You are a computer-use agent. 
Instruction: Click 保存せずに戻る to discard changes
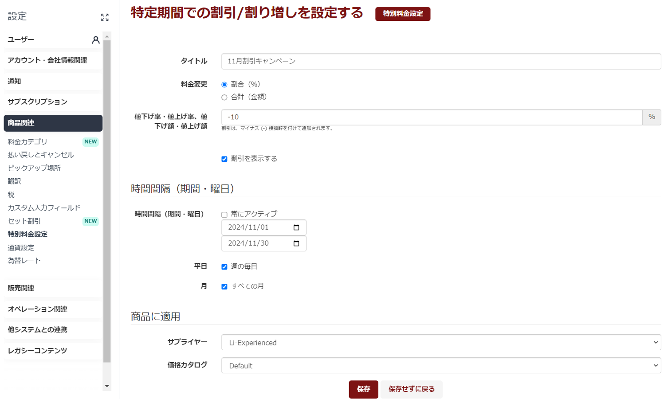[x=411, y=389]
